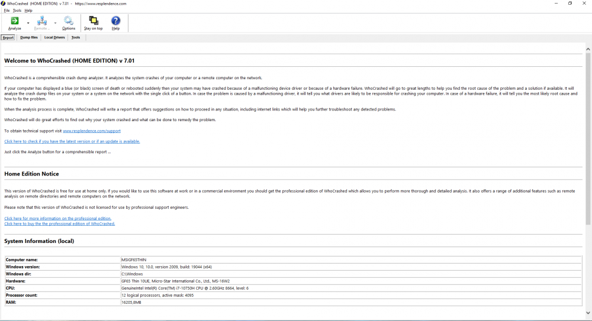Switch to the Report tab

point(8,37)
